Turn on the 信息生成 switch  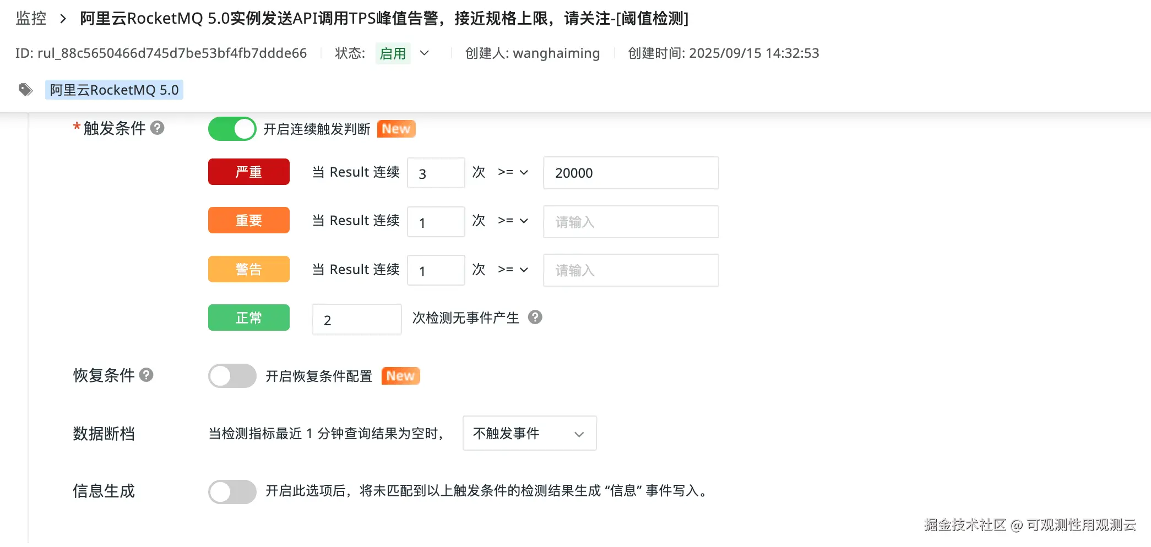232,491
